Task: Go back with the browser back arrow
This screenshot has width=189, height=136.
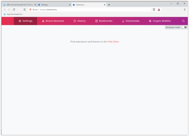Action: (x=5, y=10)
